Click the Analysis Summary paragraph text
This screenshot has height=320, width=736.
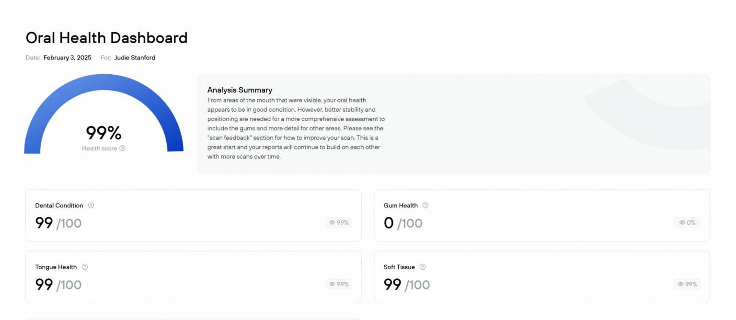pos(295,128)
